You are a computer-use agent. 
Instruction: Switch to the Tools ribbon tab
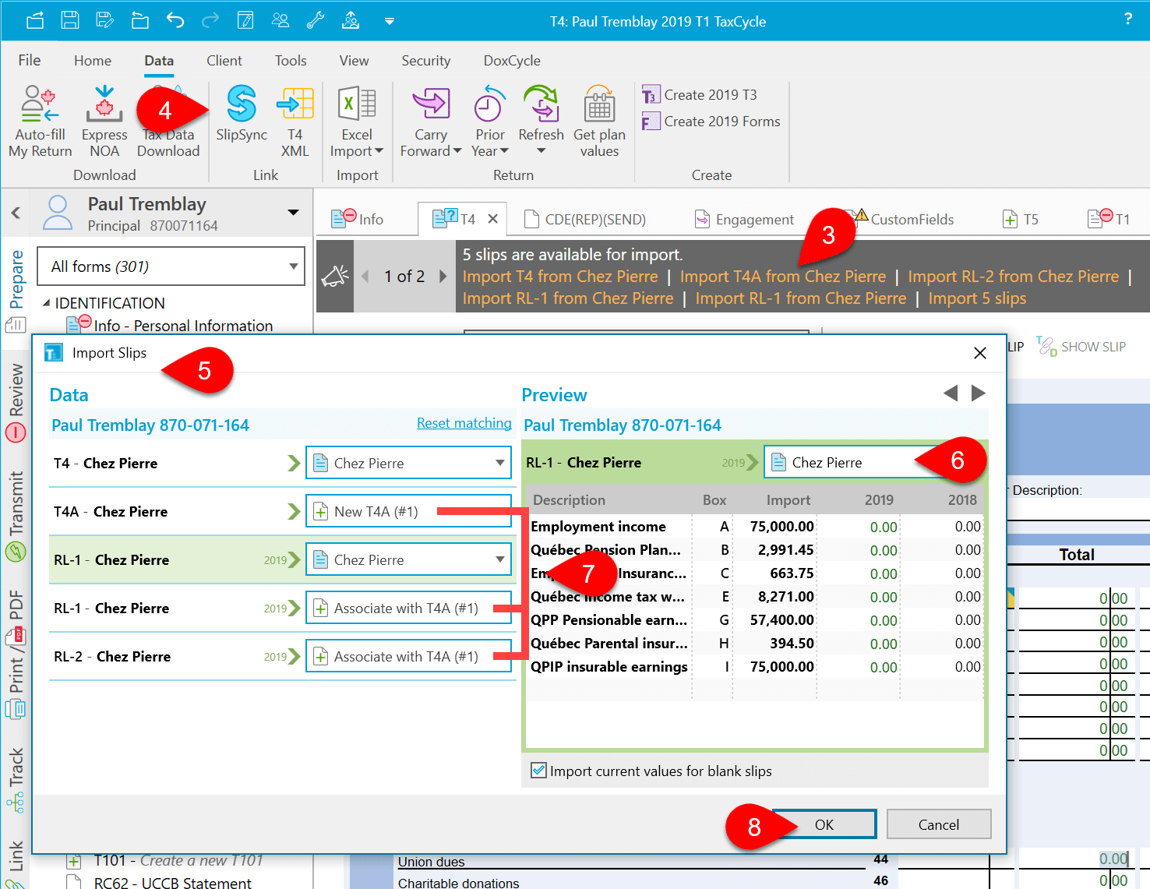291,60
